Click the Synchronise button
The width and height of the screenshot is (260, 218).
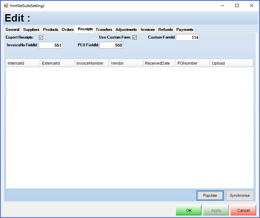tap(240, 195)
